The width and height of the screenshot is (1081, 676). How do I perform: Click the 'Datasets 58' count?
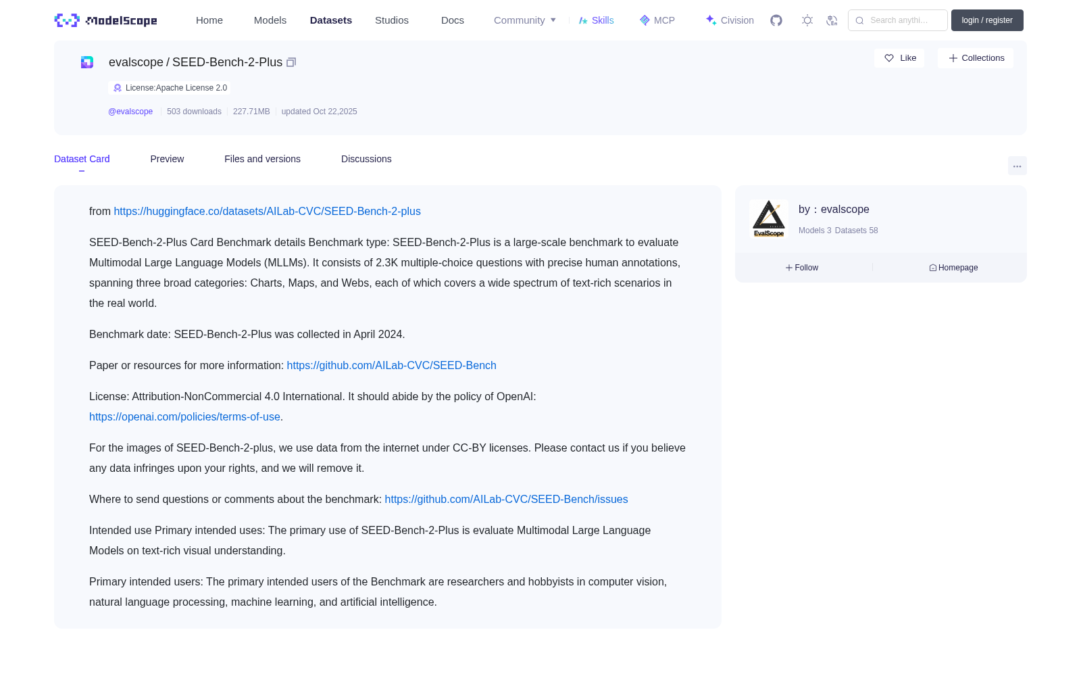pos(857,231)
